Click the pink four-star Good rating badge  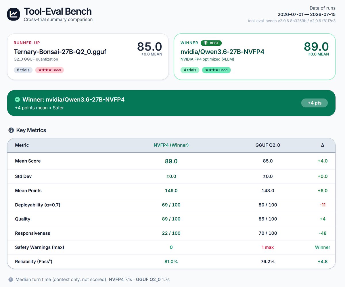coord(49,70)
